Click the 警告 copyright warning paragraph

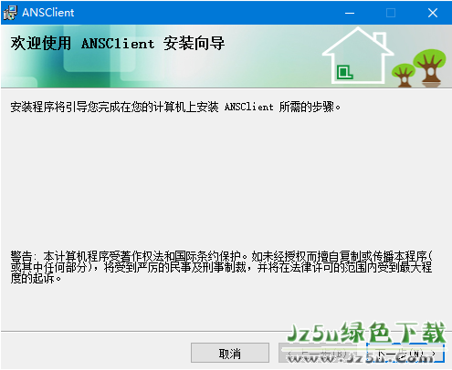click(x=221, y=267)
